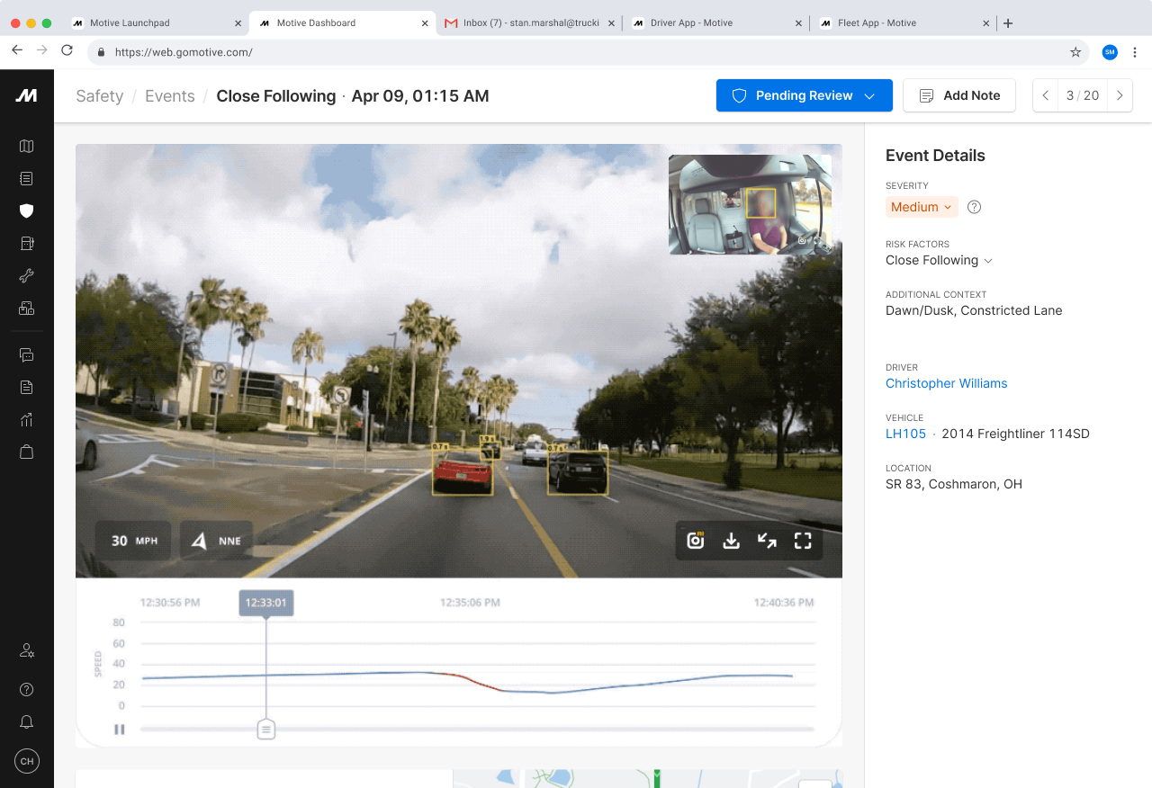The image size is (1152, 788).
Task: Select the Fuel hub icon in sidebar
Action: (26, 243)
